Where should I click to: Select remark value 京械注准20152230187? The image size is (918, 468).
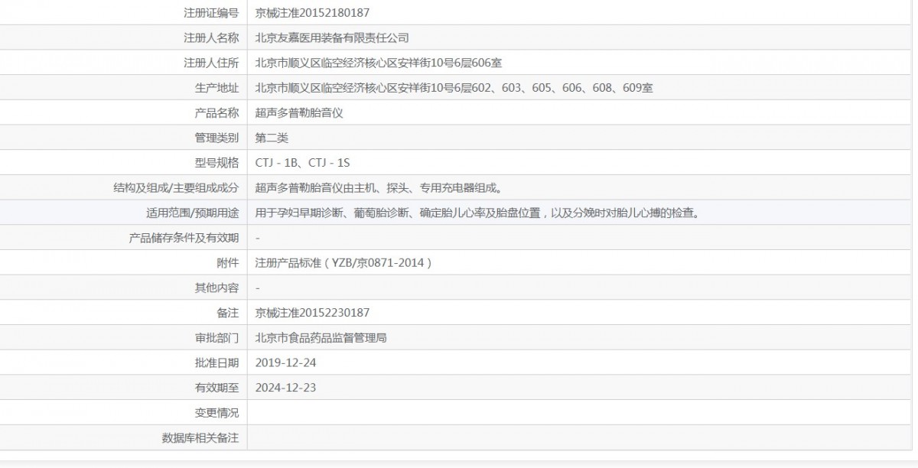point(313,313)
